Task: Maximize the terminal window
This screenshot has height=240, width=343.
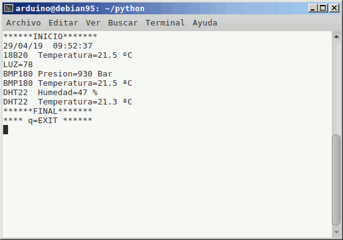Action: point(322,8)
